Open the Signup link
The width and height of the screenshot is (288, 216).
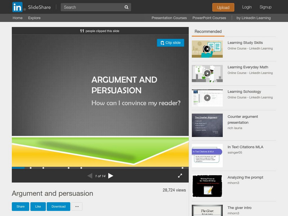(x=265, y=7)
